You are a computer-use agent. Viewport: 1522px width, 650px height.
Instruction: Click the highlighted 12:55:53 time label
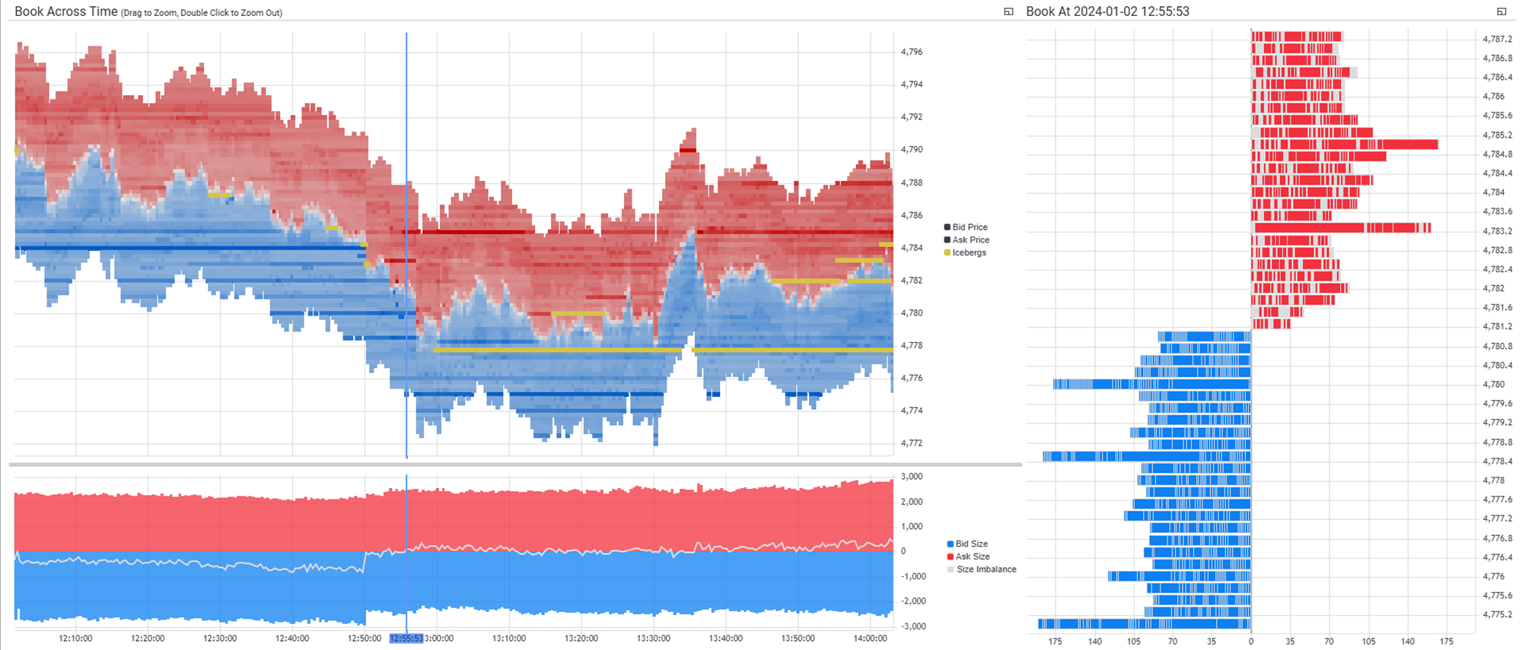[406, 639]
